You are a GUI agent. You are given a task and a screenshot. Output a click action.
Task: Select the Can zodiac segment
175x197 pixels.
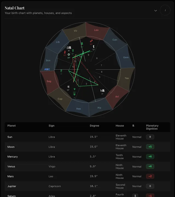115,40
